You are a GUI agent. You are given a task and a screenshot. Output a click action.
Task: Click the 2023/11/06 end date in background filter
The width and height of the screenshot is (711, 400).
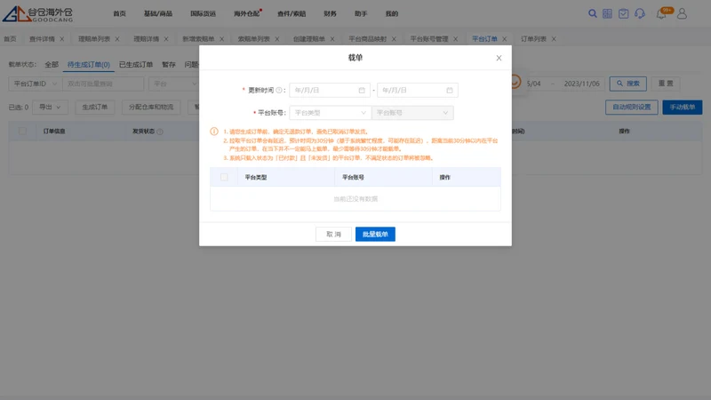[582, 84]
